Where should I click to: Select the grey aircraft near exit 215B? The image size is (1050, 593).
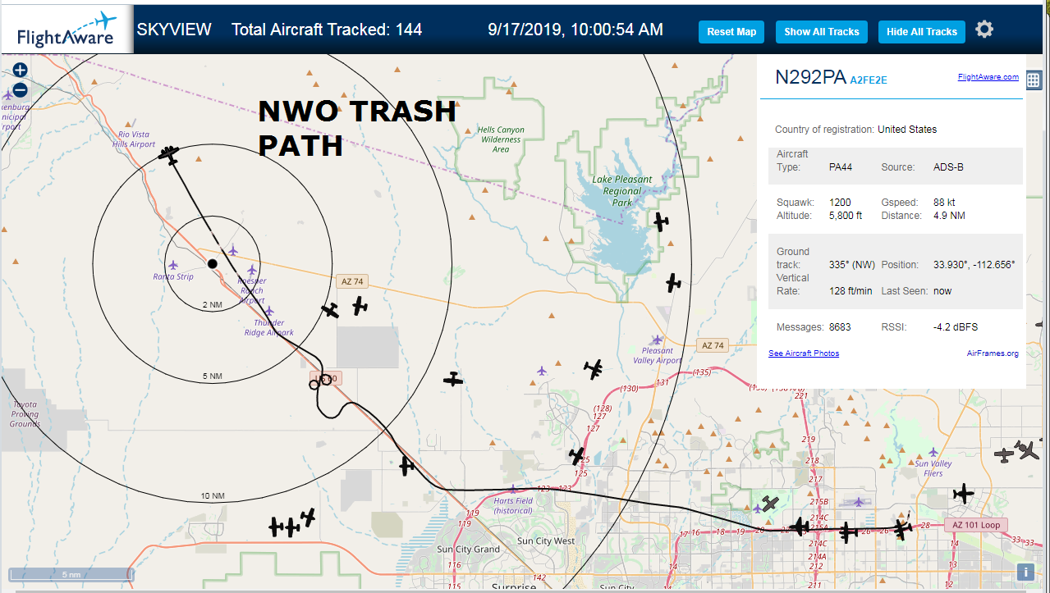[769, 504]
